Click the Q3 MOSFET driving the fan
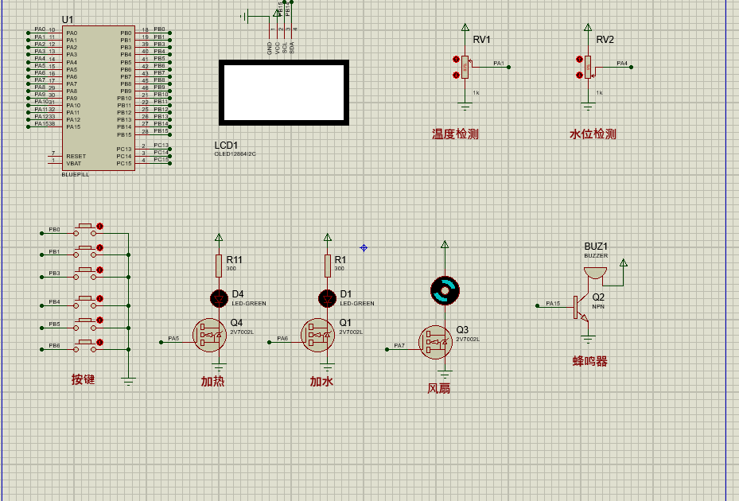Image resolution: width=739 pixels, height=501 pixels. coord(435,342)
